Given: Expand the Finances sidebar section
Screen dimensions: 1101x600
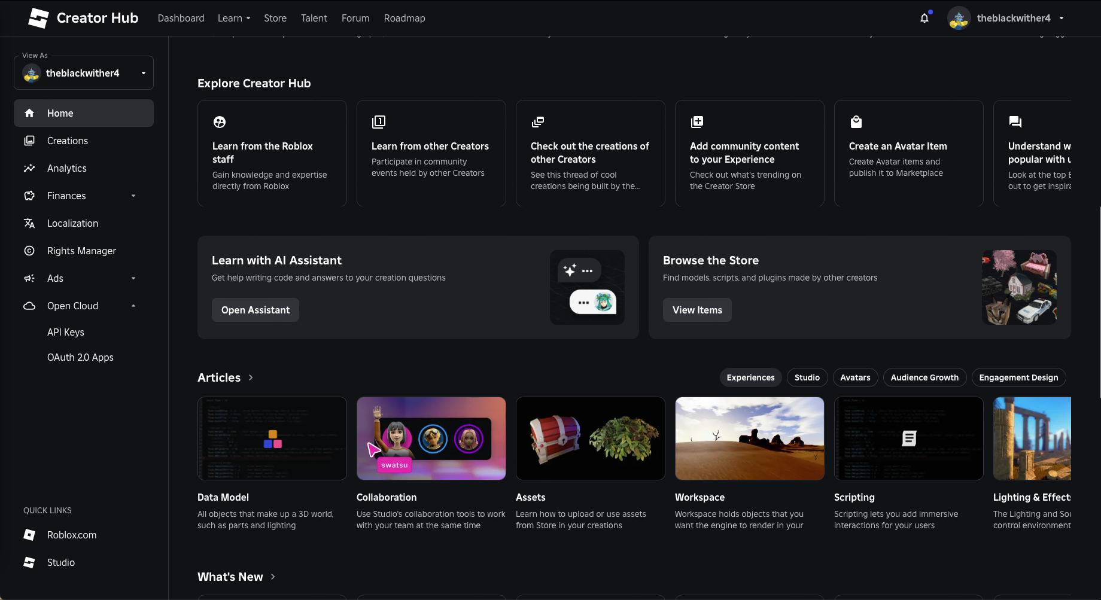Looking at the screenshot, I should tap(133, 196).
